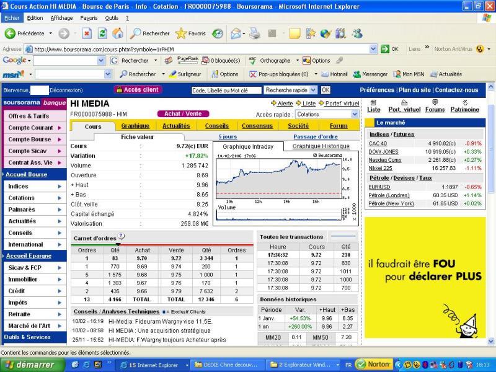496x372 pixels.
Task: Open Mon MSN from the MSN toolbar
Action: [x=409, y=74]
